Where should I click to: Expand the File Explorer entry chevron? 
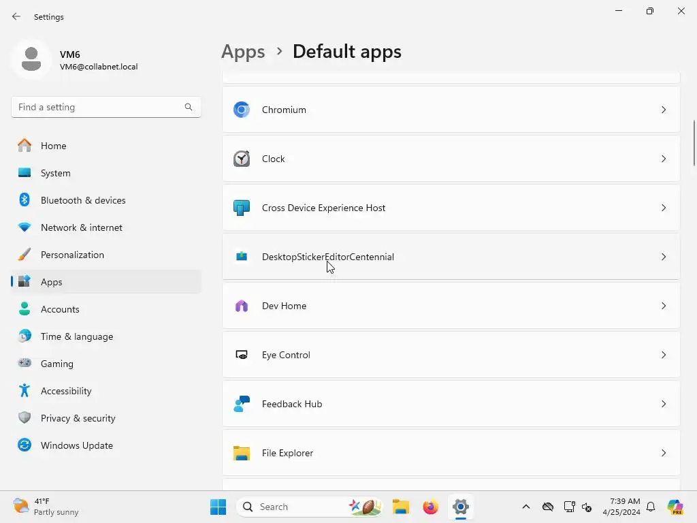[x=663, y=453]
